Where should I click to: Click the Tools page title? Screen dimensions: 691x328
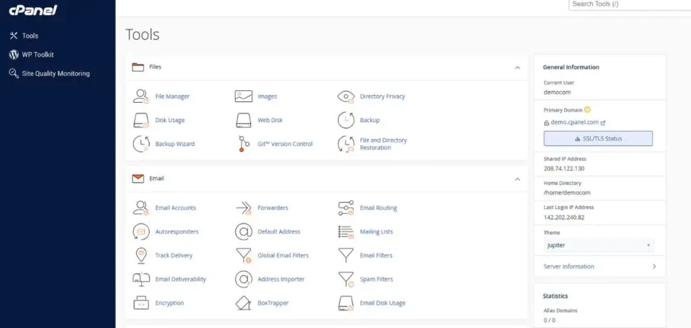pyautogui.click(x=142, y=34)
